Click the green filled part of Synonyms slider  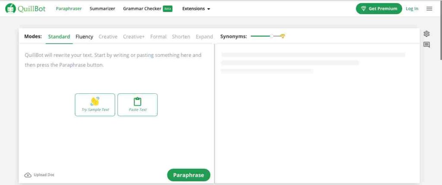260,36
